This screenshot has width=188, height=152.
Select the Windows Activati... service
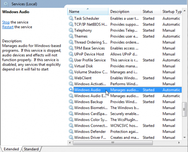[x=90, y=84]
